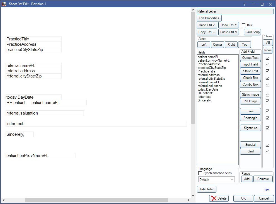The height and width of the screenshot is (204, 276).
Task: Click the help question mark in title bar
Action: [244, 4]
